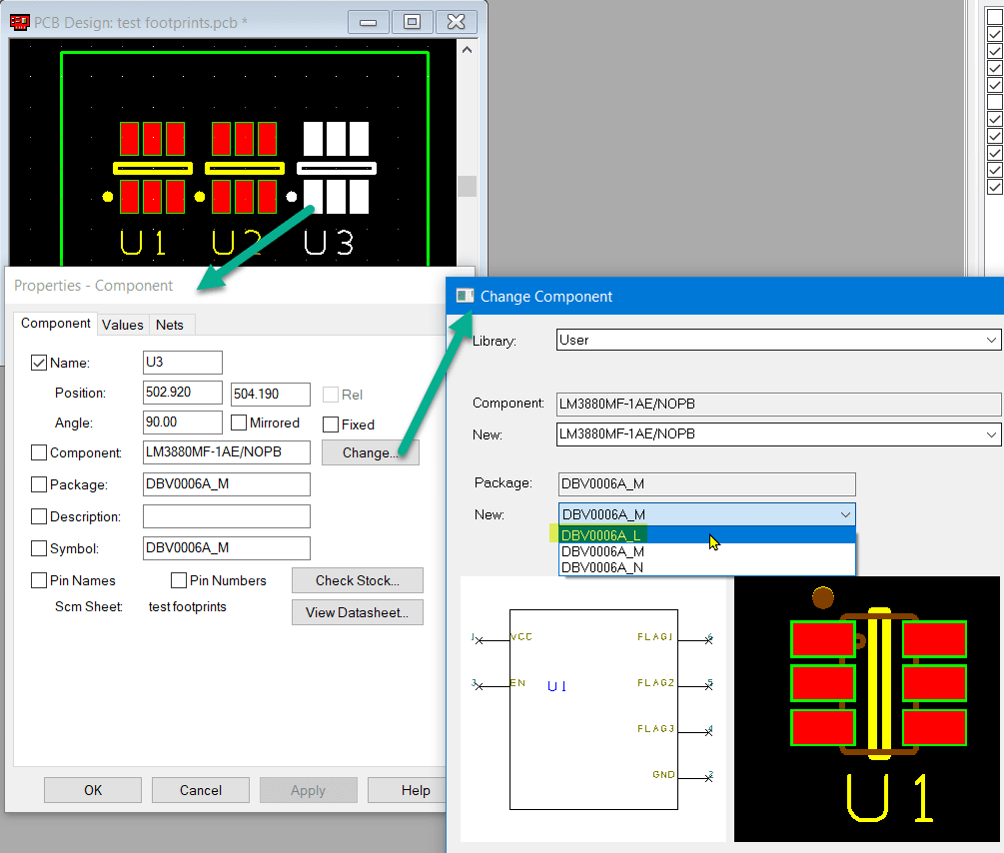Click the Package field in Properties
Image resolution: width=1004 pixels, height=853 pixels.
click(x=227, y=484)
